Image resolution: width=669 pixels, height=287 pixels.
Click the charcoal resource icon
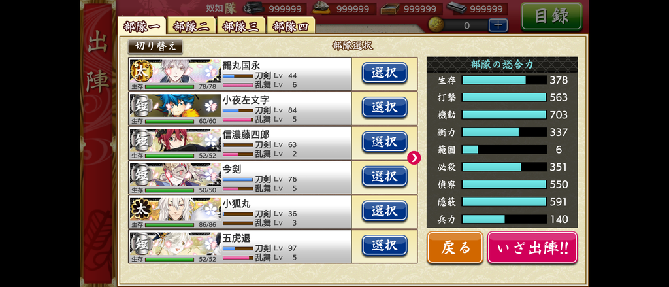click(x=254, y=8)
